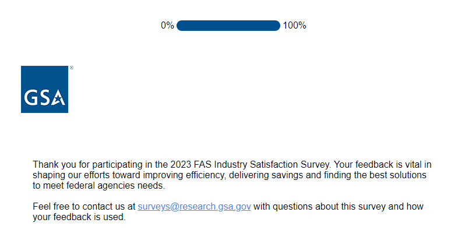451x244 pixels.
Task: Click the "Feel free to contact us at" text
Action: 84,206
